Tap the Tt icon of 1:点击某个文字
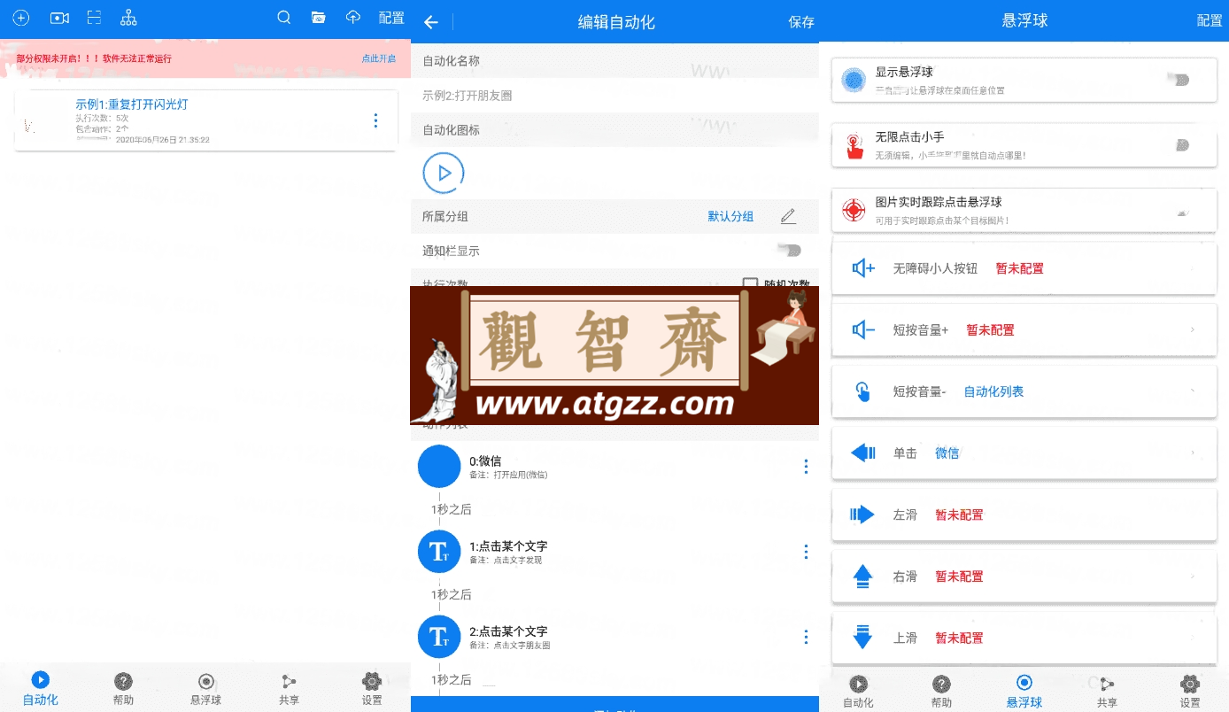This screenshot has height=712, width=1229. click(439, 552)
